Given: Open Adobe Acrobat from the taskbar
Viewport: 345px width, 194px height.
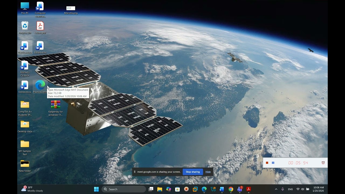Looking at the screenshot, I should pyautogui.click(x=249, y=189).
